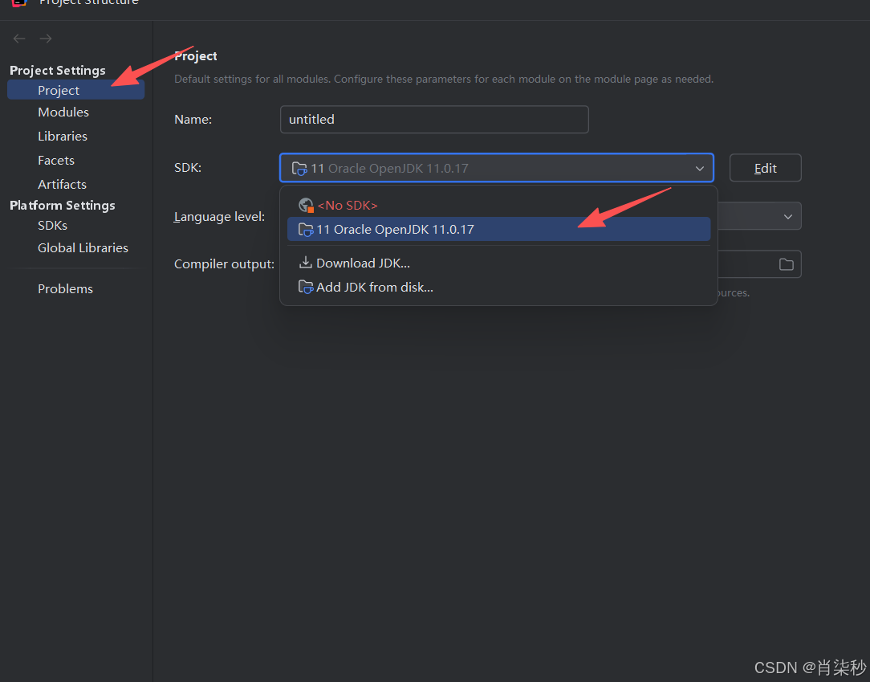This screenshot has height=682, width=870.
Task: Click the forward navigation arrow
Action: (45, 38)
